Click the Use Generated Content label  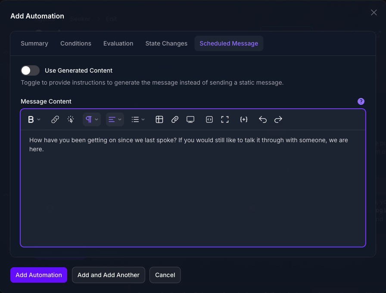(78, 70)
